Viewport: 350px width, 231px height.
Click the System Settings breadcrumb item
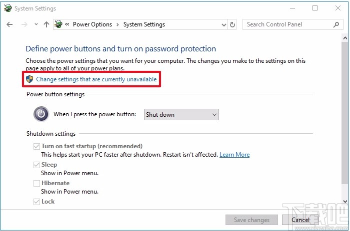pyautogui.click(x=144, y=24)
